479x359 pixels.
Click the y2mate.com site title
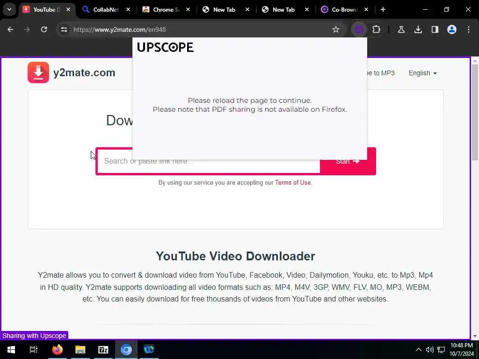(84, 72)
